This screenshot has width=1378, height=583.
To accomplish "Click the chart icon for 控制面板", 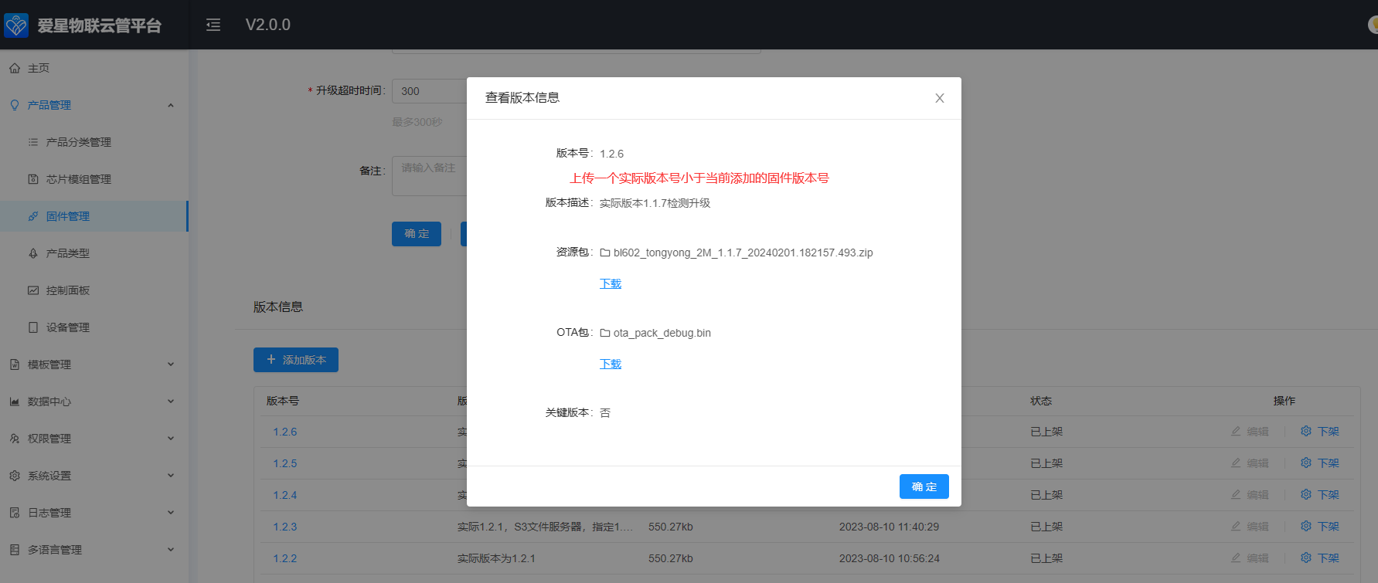I will click(x=33, y=290).
